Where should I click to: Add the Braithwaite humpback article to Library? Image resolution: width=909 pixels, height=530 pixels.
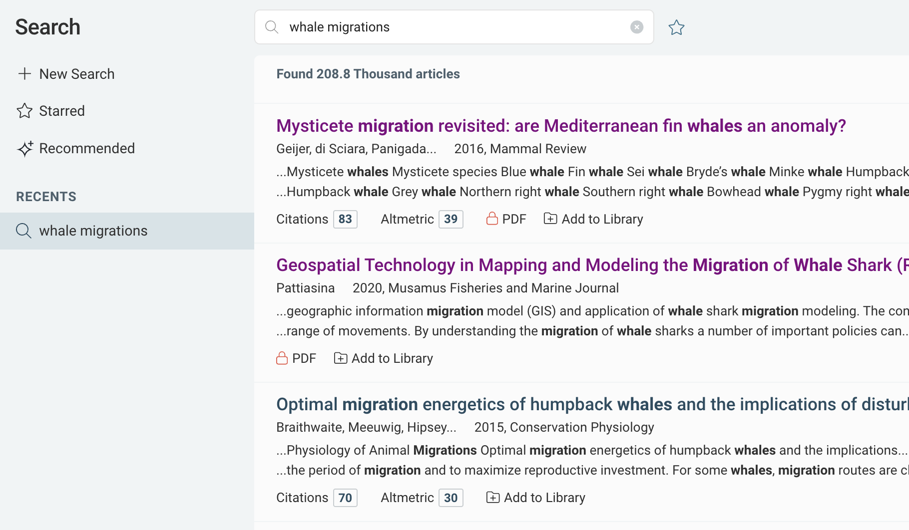(x=536, y=498)
